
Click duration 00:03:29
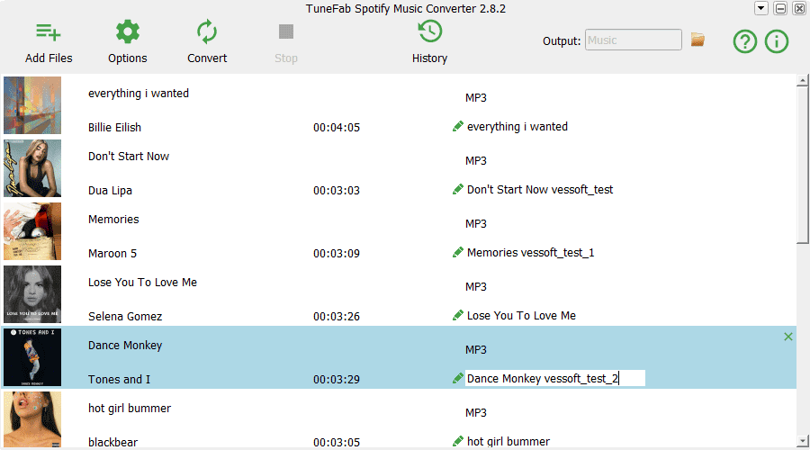[337, 380]
